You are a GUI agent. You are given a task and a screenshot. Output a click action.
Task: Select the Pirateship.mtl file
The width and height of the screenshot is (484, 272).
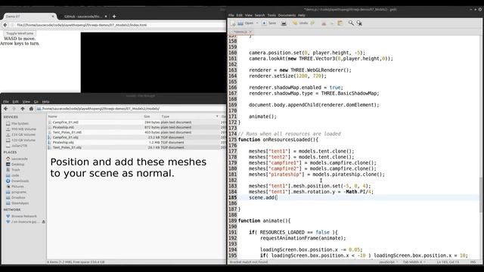64,127
